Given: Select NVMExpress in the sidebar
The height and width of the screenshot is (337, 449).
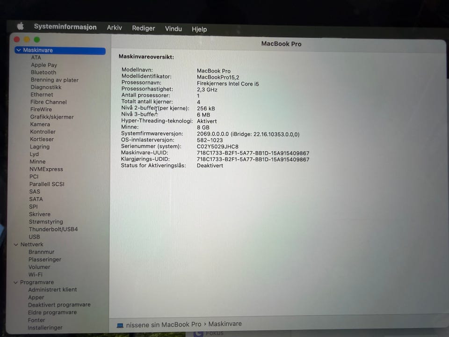Looking at the screenshot, I should (46, 169).
